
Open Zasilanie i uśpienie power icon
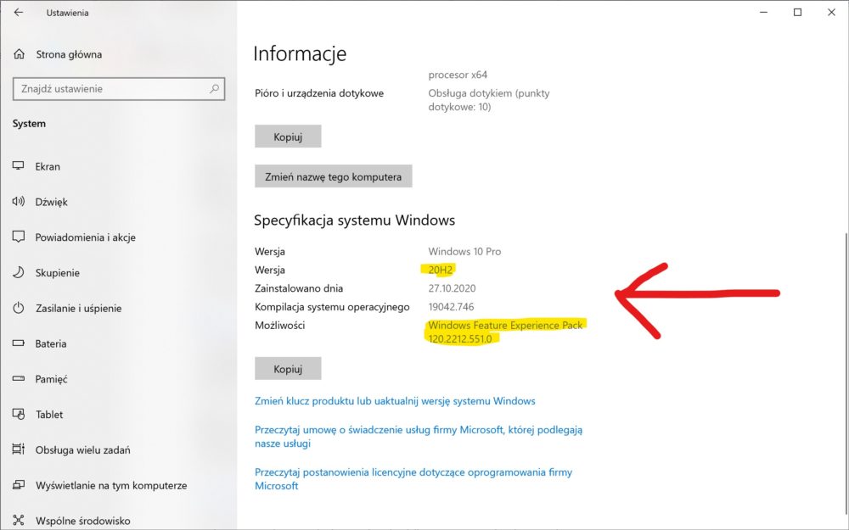point(19,308)
